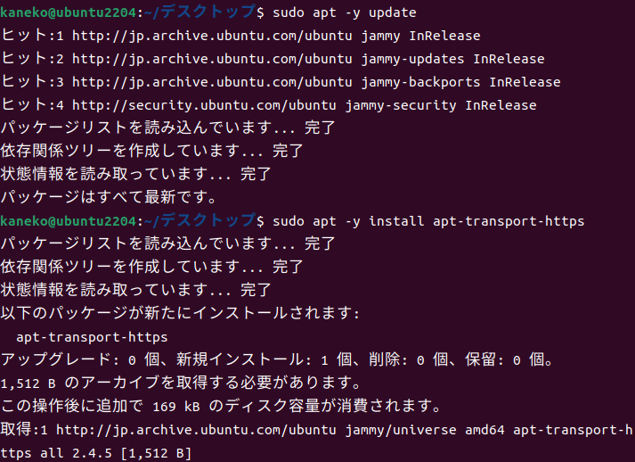This screenshot has width=635, height=462.
Task: Click the 'sudo apt -y update' command text
Action: [x=345, y=12]
